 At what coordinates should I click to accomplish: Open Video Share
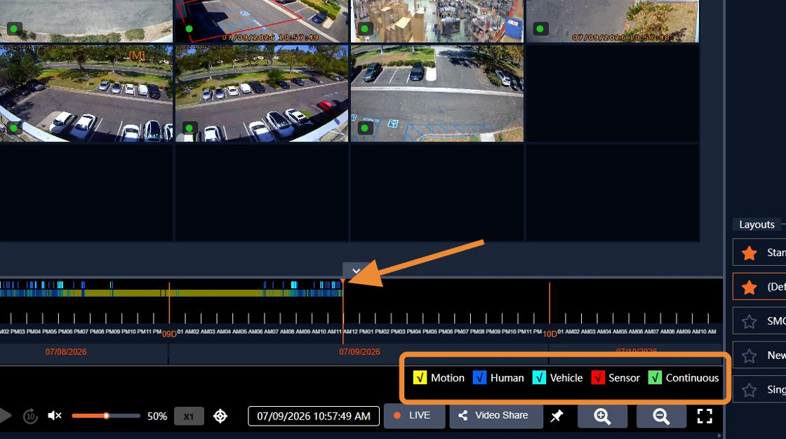tap(495, 415)
